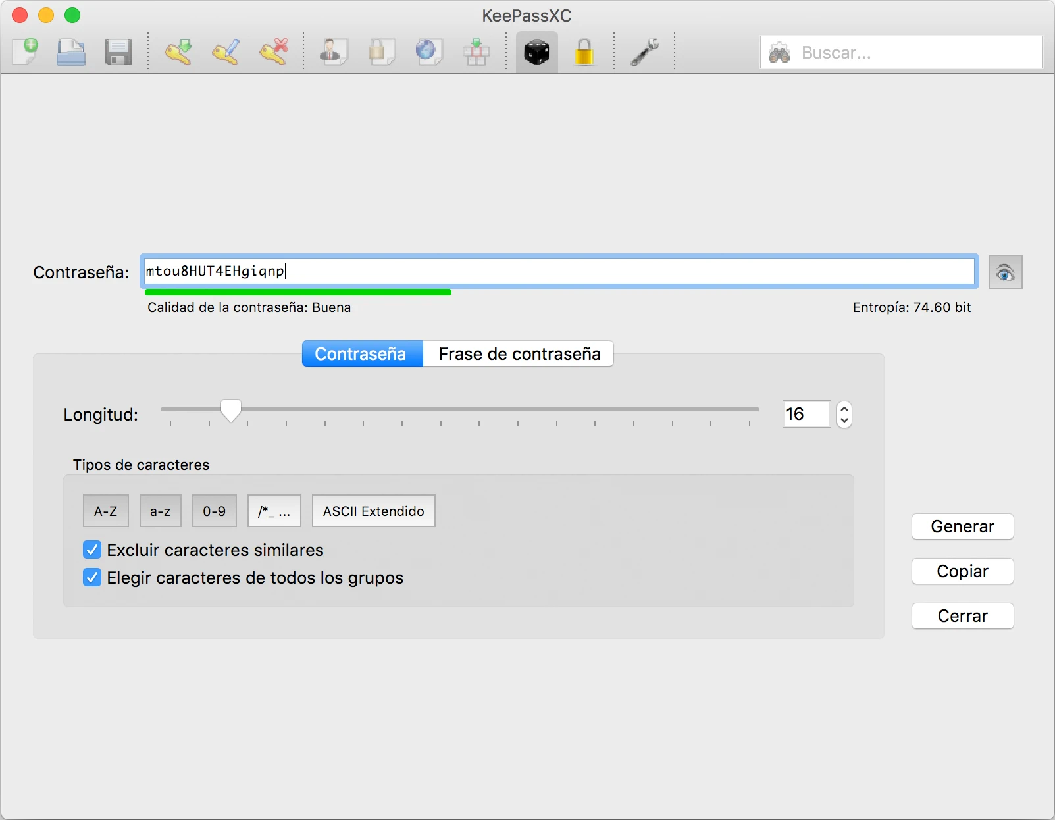Switch to the Frase de contraseña tab
1055x820 pixels.
(519, 354)
